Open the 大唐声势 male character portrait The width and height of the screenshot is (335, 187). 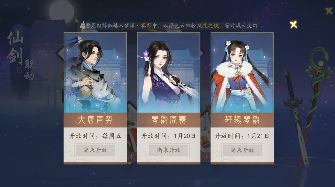click(x=95, y=73)
